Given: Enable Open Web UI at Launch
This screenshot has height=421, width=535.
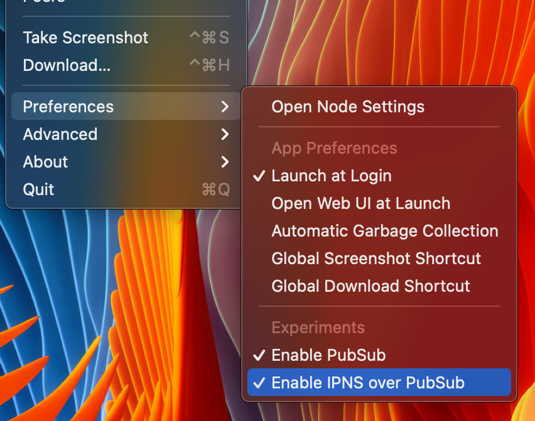Looking at the screenshot, I should click(360, 203).
